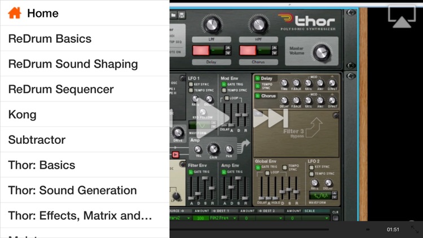
Task: Open the mod matrix Source dropdown
Action: click(x=180, y=218)
